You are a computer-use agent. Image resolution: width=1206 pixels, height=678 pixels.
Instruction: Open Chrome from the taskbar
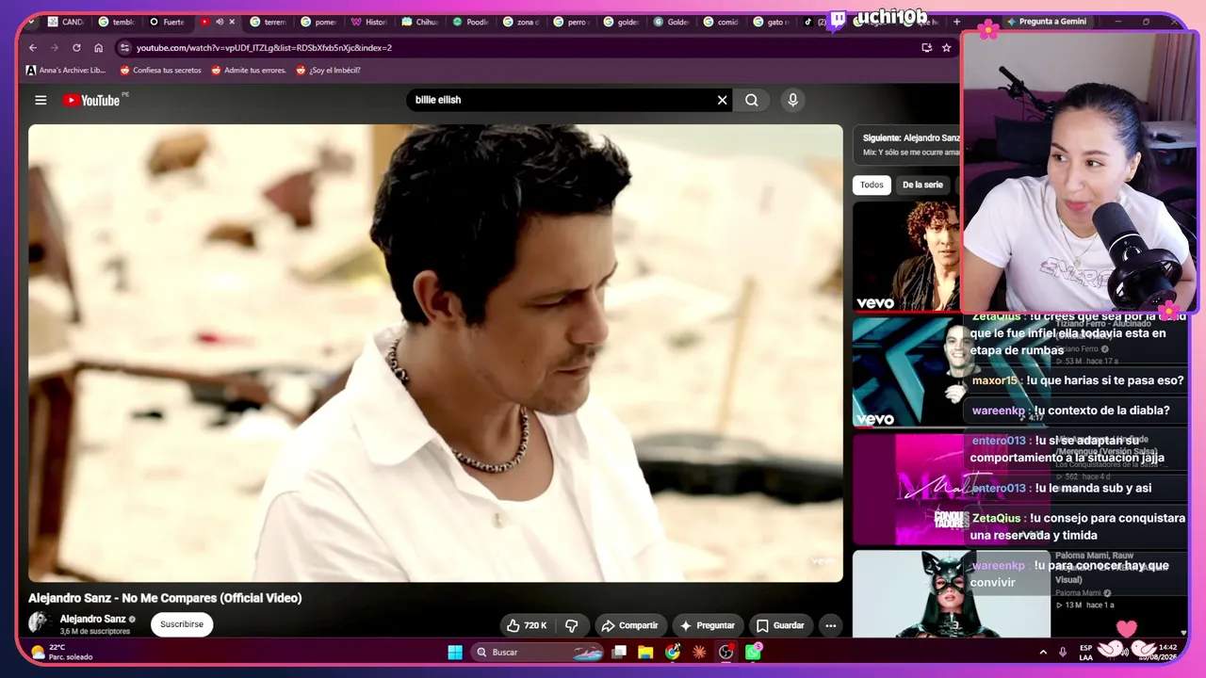[673, 652]
